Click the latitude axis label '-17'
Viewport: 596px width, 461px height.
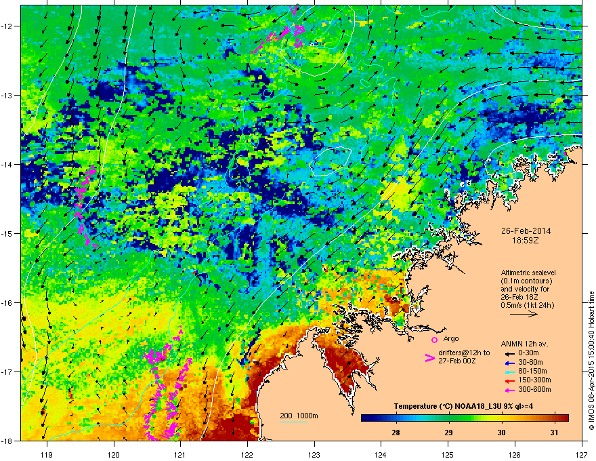(x=7, y=372)
